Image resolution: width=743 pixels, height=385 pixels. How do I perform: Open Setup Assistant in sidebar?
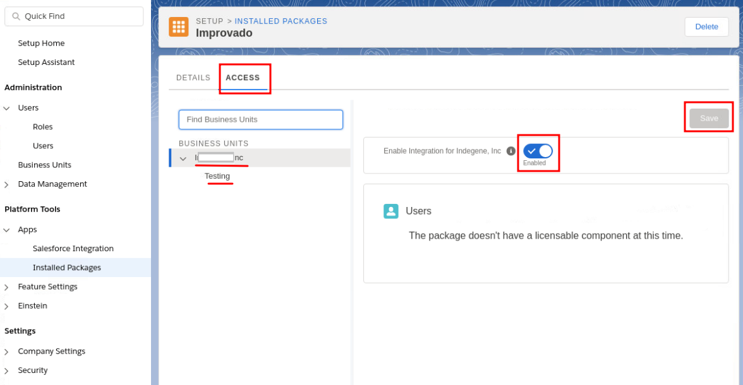tap(47, 62)
